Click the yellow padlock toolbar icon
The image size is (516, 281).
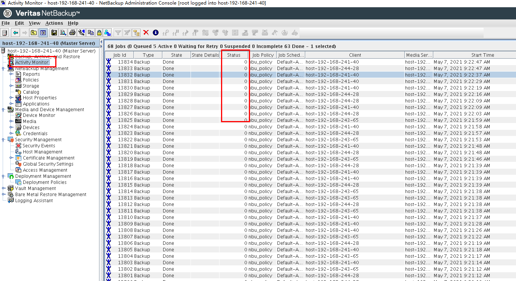(x=99, y=33)
